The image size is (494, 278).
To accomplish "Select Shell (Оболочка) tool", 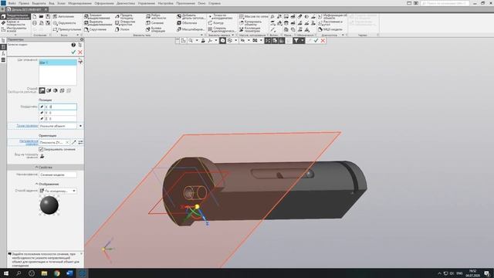I will tap(187, 22).
